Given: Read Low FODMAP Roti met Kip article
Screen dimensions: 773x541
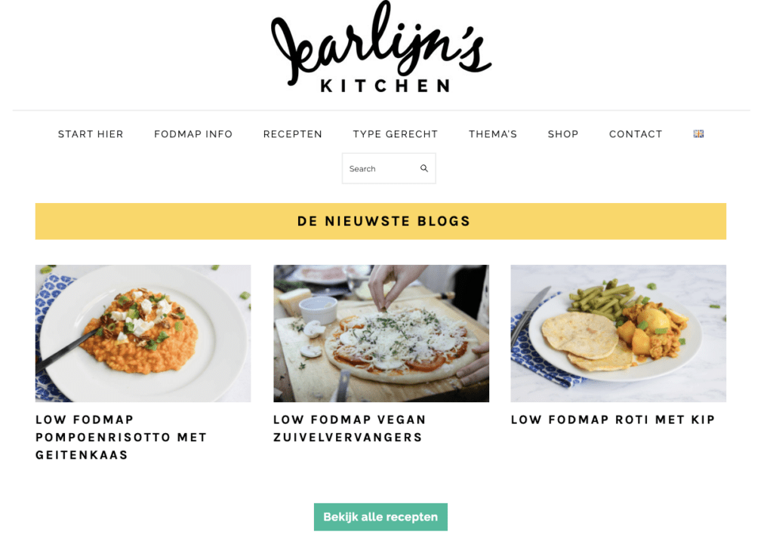Looking at the screenshot, I should [613, 420].
